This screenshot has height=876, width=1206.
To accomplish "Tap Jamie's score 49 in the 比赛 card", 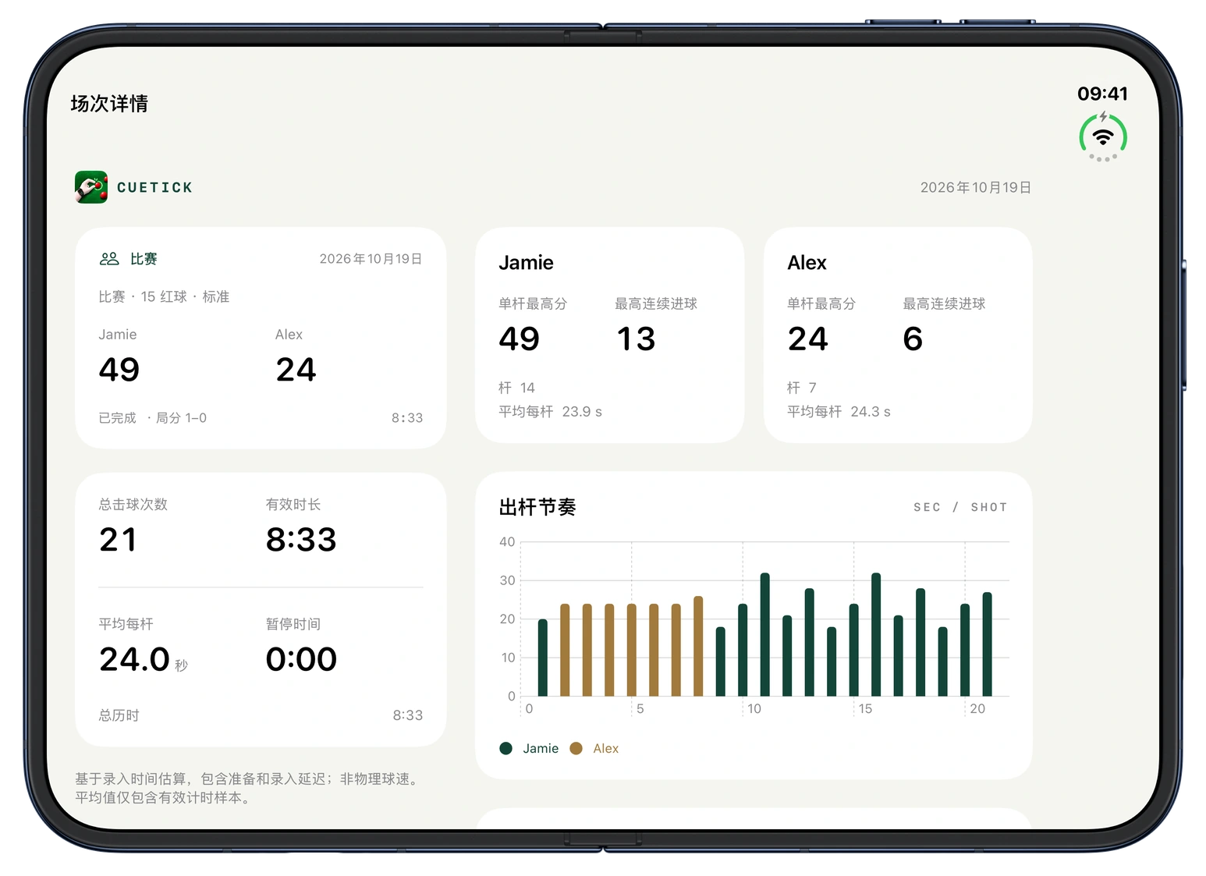I will [x=119, y=370].
